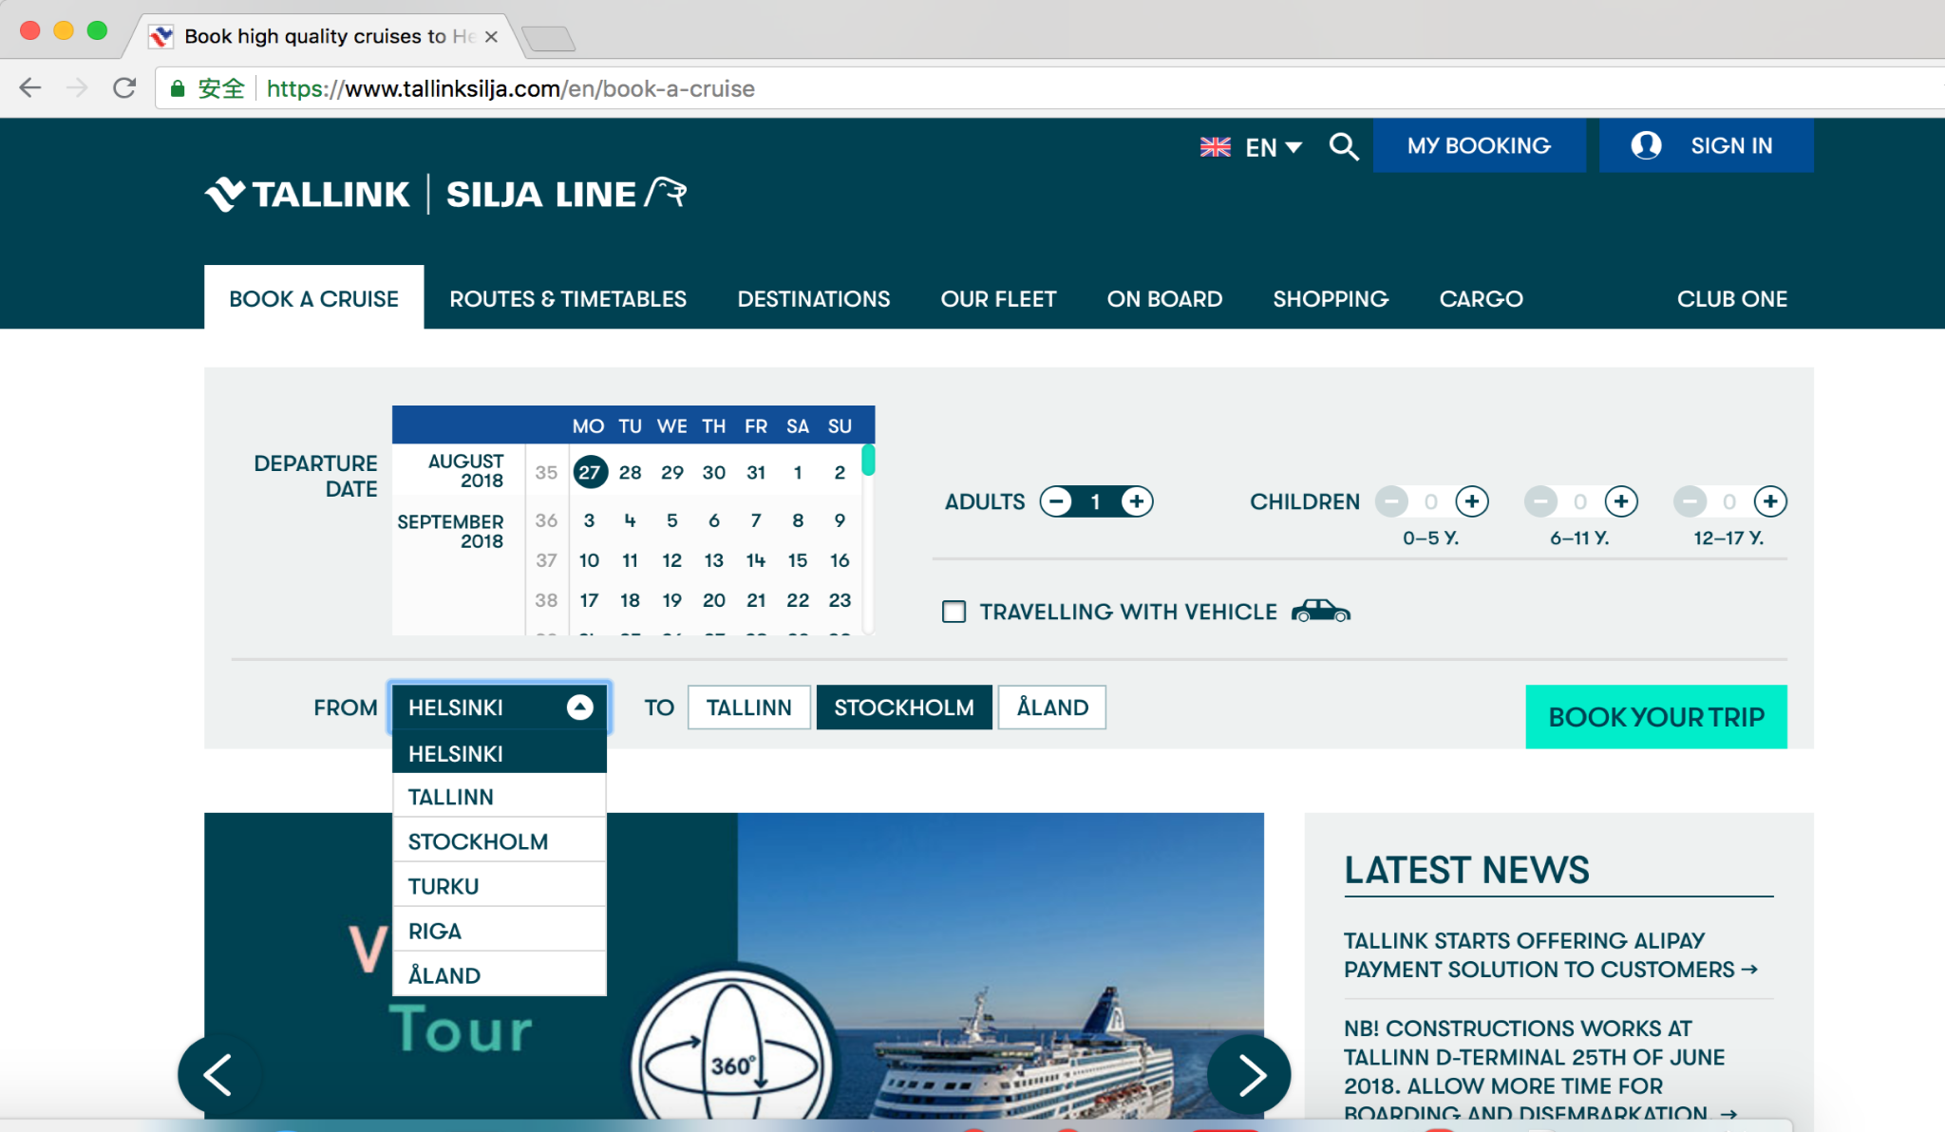This screenshot has height=1132, width=1945.
Task: Show next carousel slide
Action: [x=1250, y=1074]
